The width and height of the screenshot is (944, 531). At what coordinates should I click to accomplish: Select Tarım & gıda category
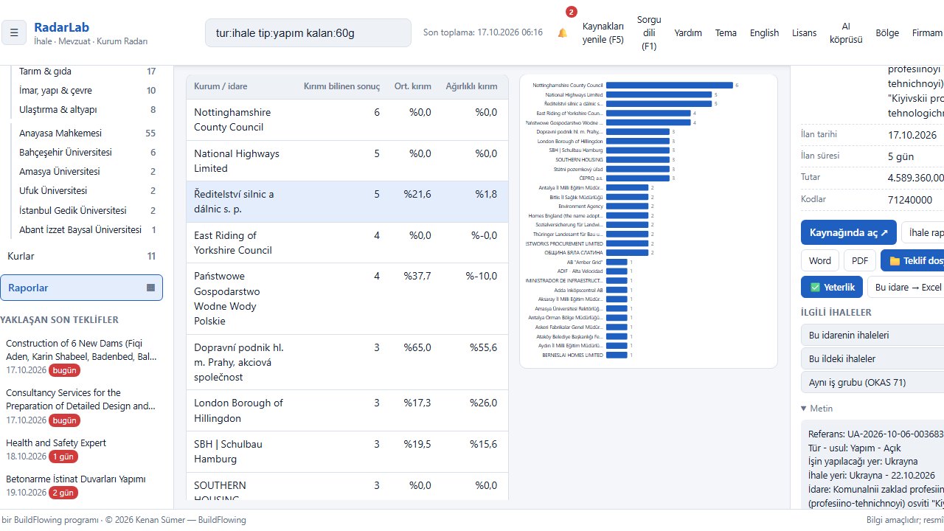click(x=87, y=72)
